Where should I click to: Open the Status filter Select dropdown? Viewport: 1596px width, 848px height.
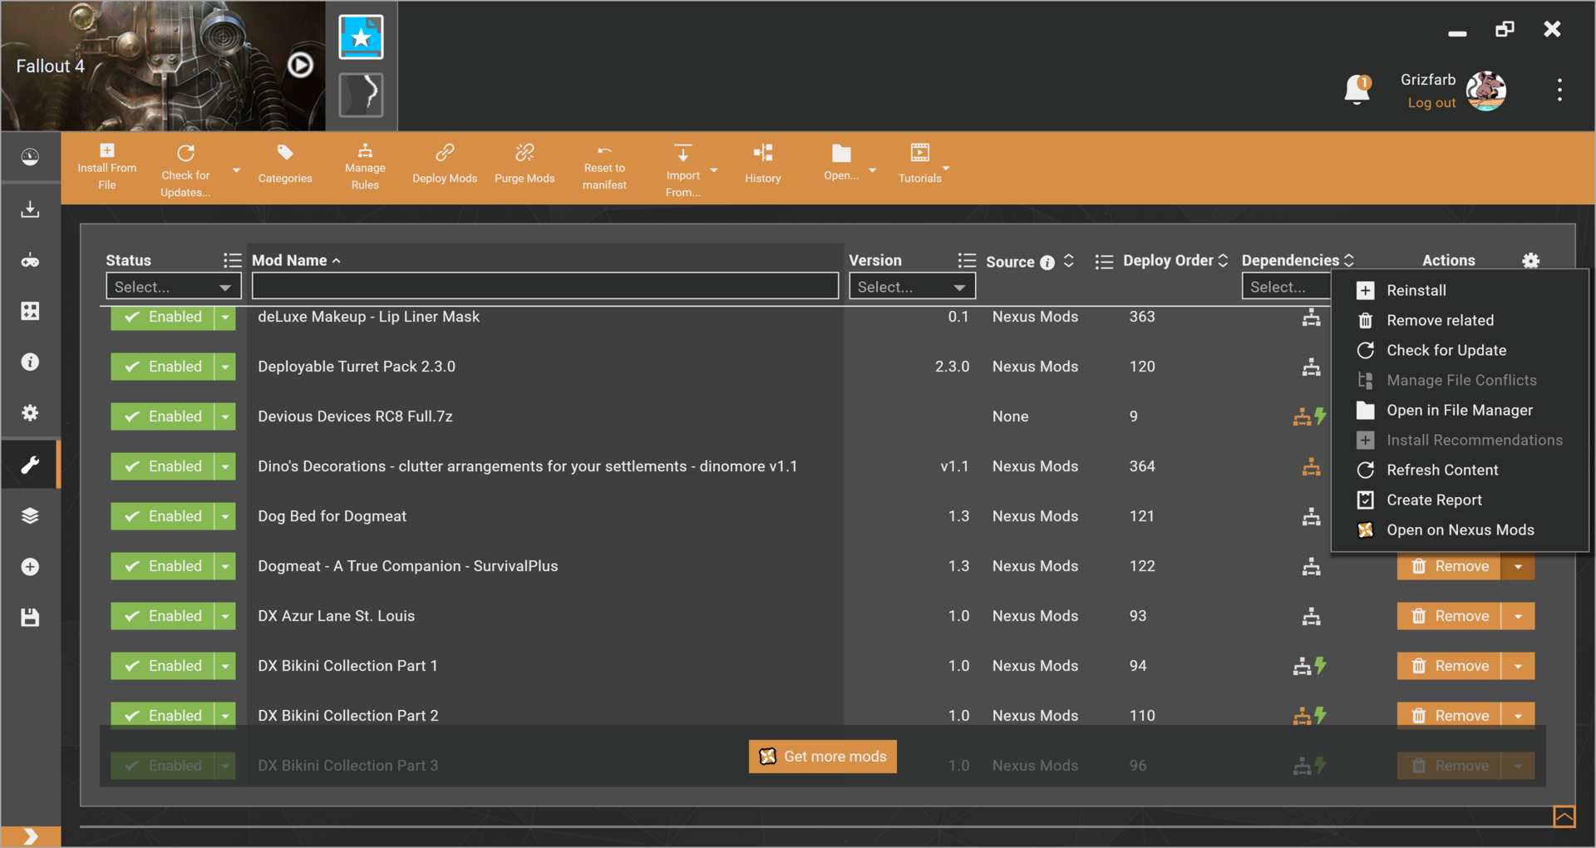coord(173,286)
